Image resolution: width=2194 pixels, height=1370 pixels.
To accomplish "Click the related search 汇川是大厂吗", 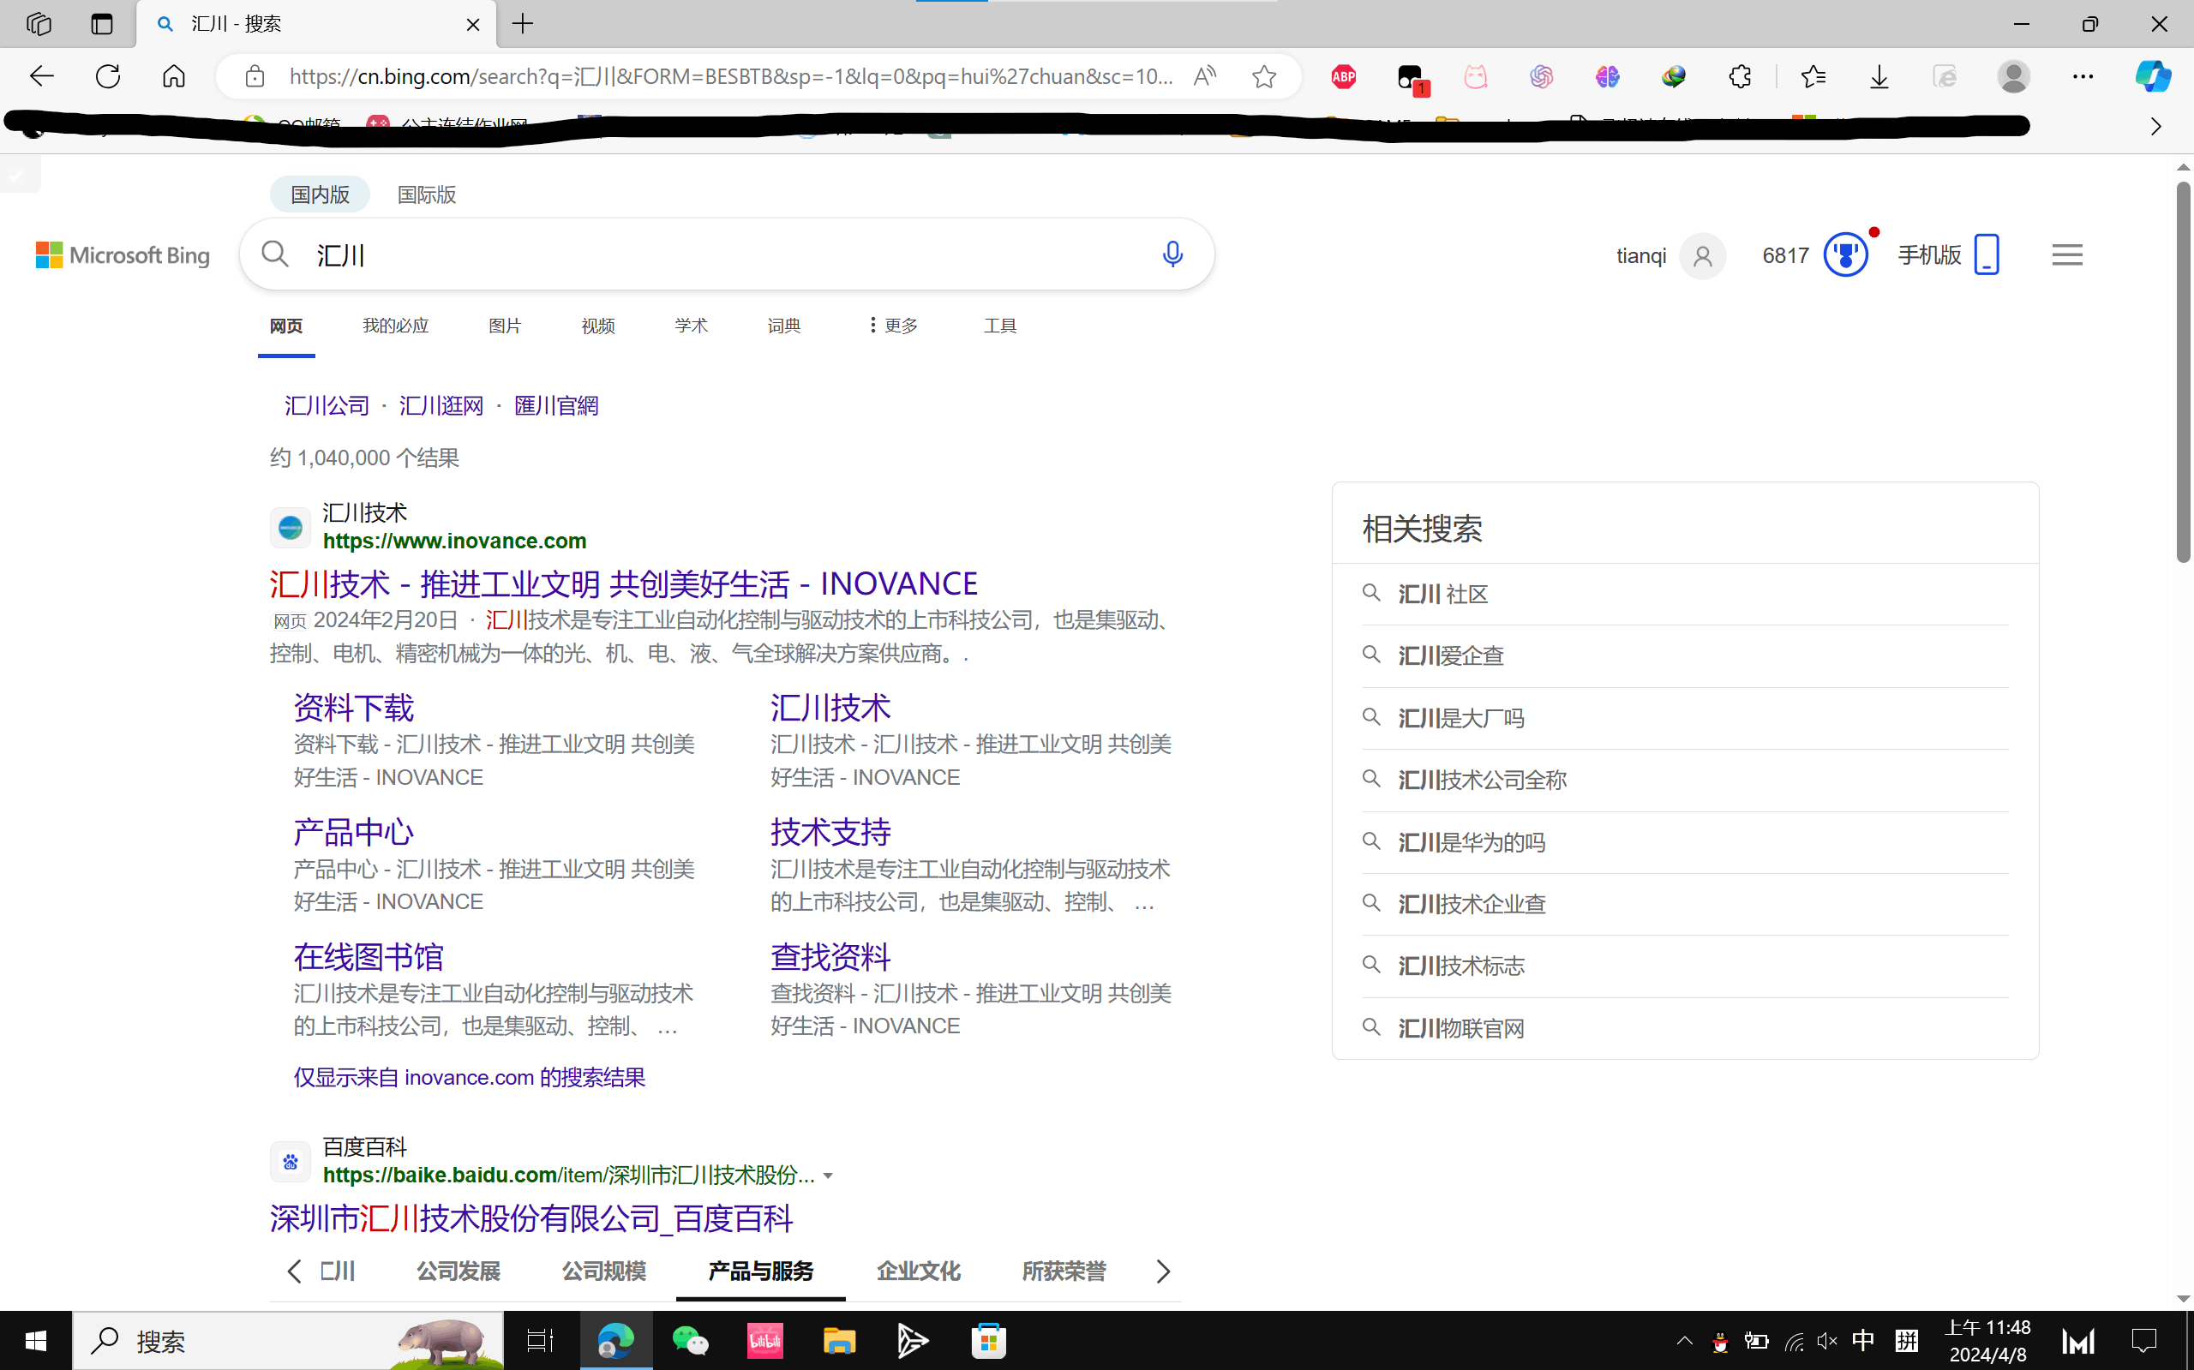I will 1461,719.
